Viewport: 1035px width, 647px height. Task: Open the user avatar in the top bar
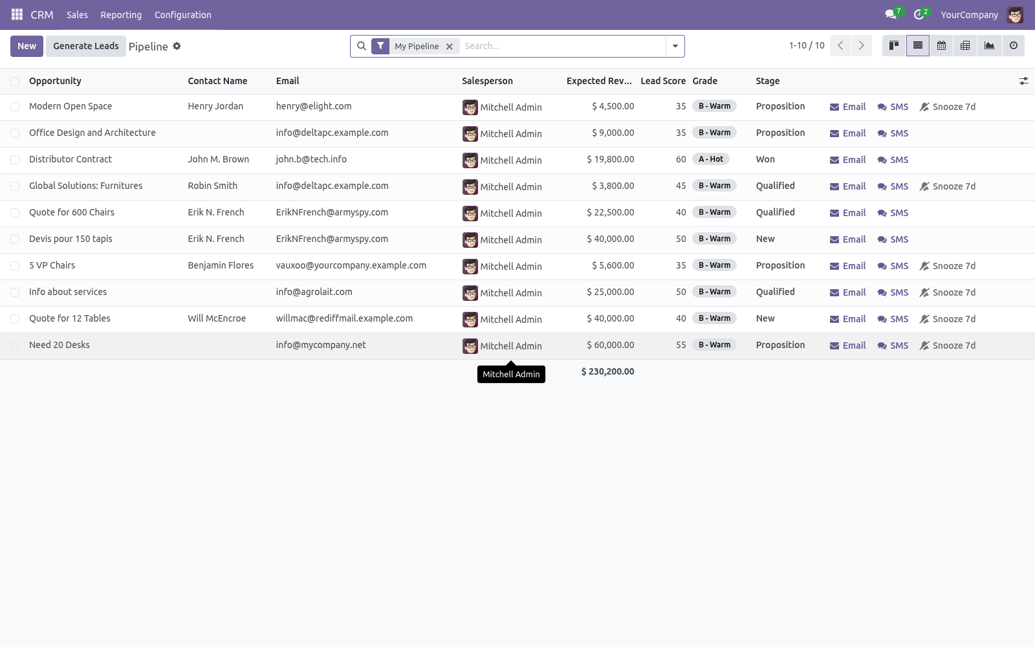pyautogui.click(x=1015, y=14)
